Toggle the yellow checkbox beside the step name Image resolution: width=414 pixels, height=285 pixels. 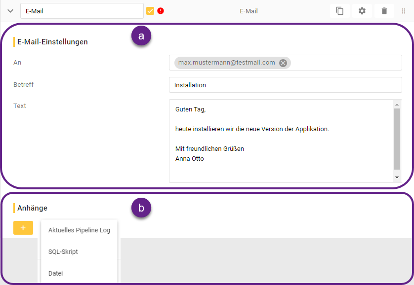pyautogui.click(x=151, y=11)
